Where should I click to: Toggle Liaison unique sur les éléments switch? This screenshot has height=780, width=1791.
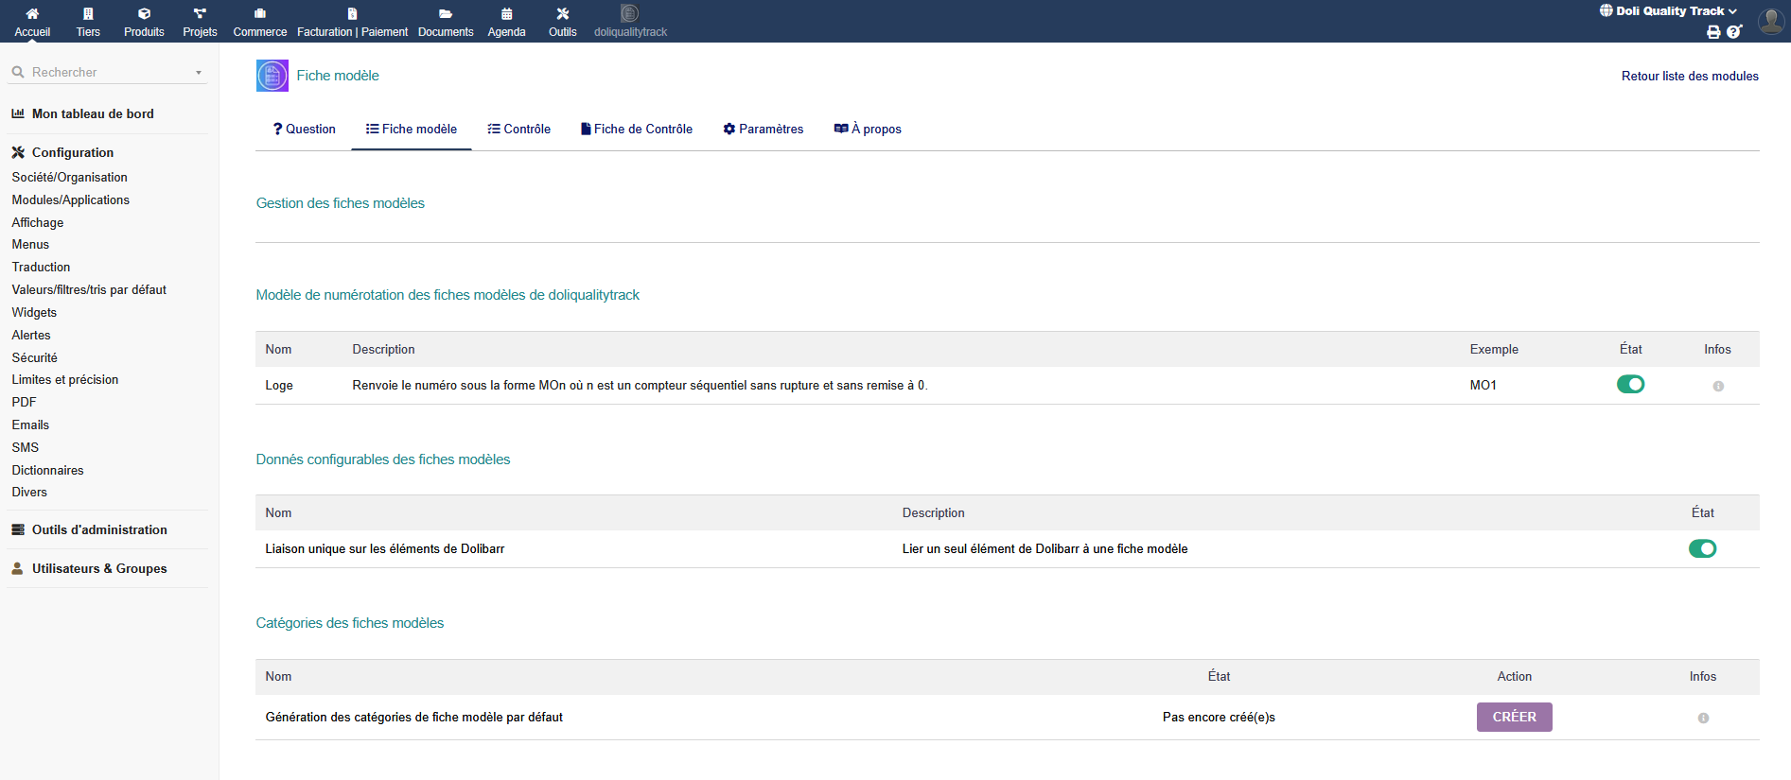pos(1702,548)
